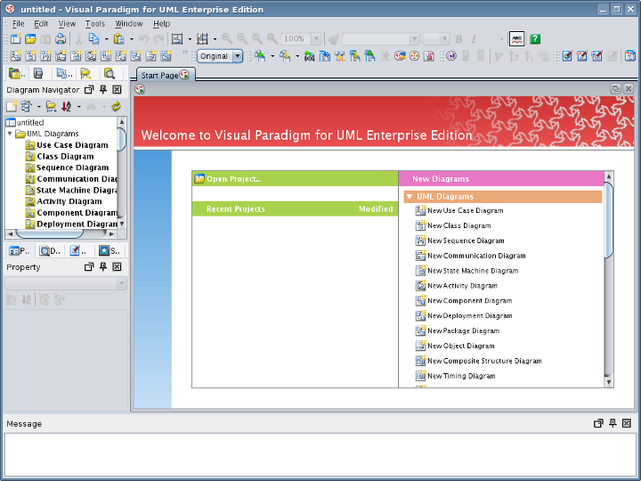Click scroll-down arrow of New Diagrams list
Viewport: 641px width, 481px height.
point(608,382)
